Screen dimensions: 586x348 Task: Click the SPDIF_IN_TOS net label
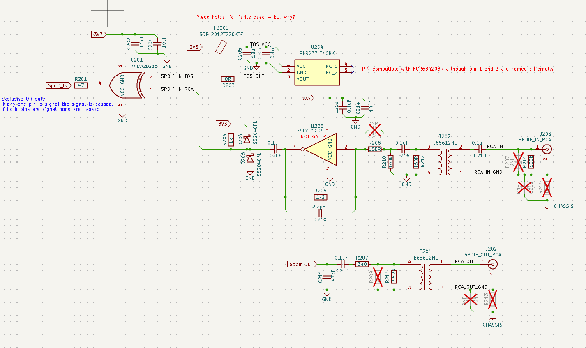tap(177, 76)
